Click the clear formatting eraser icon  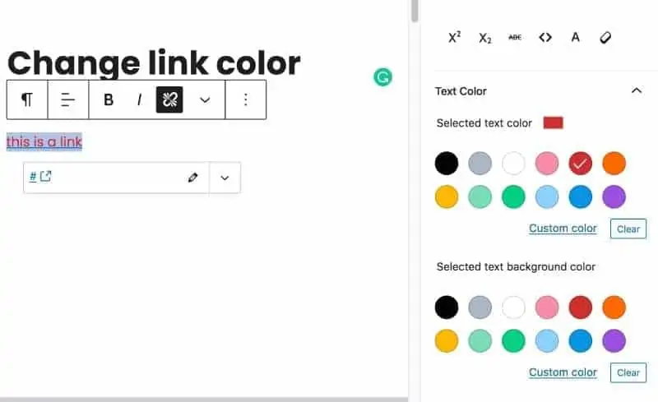point(605,37)
